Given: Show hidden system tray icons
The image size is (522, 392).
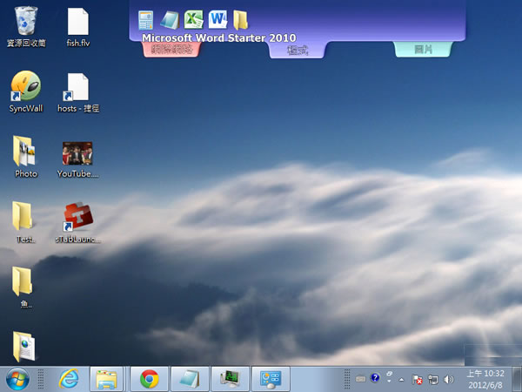Looking at the screenshot, I should coord(401,380).
